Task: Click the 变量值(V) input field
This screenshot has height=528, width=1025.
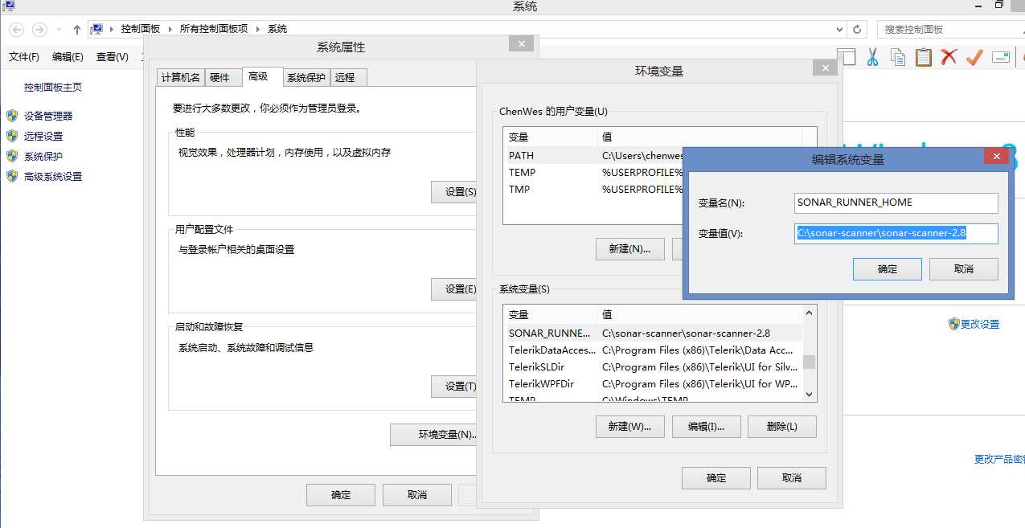Action: [896, 233]
